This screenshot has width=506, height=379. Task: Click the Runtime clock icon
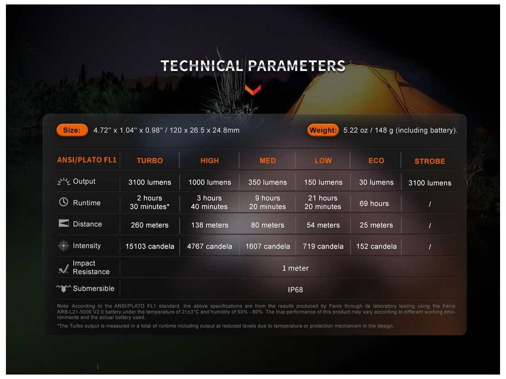coord(64,202)
